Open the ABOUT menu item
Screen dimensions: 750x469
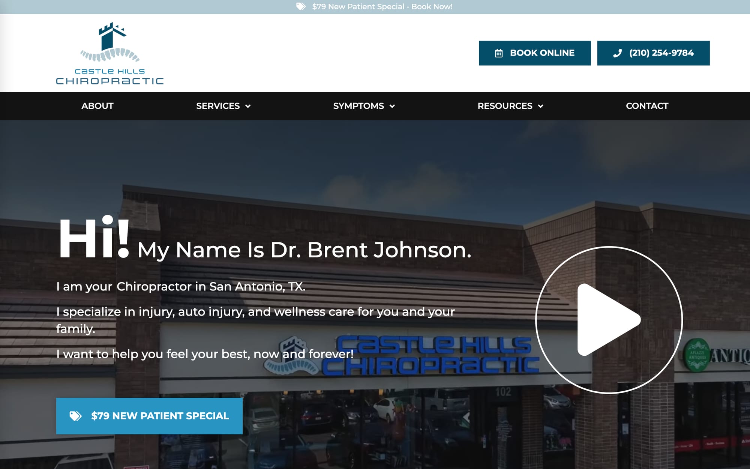pyautogui.click(x=97, y=106)
